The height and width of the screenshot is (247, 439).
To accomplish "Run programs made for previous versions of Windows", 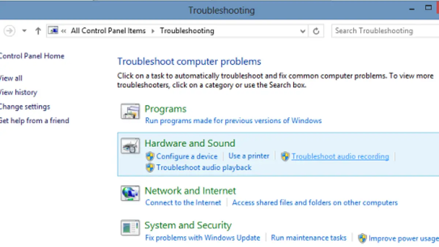I will click(x=233, y=120).
